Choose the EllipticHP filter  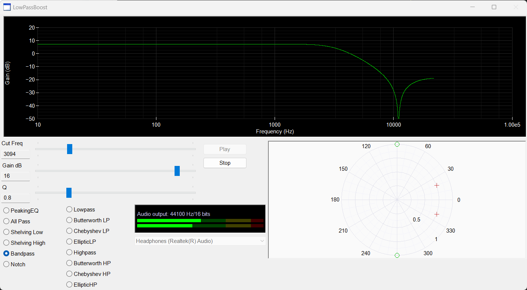click(x=82, y=285)
